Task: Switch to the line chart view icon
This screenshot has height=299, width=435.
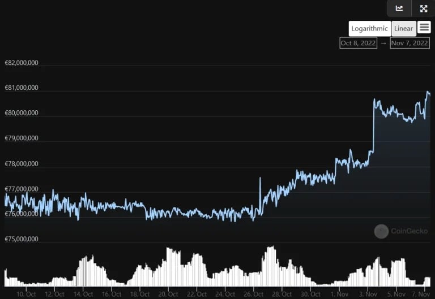Action: pos(399,8)
